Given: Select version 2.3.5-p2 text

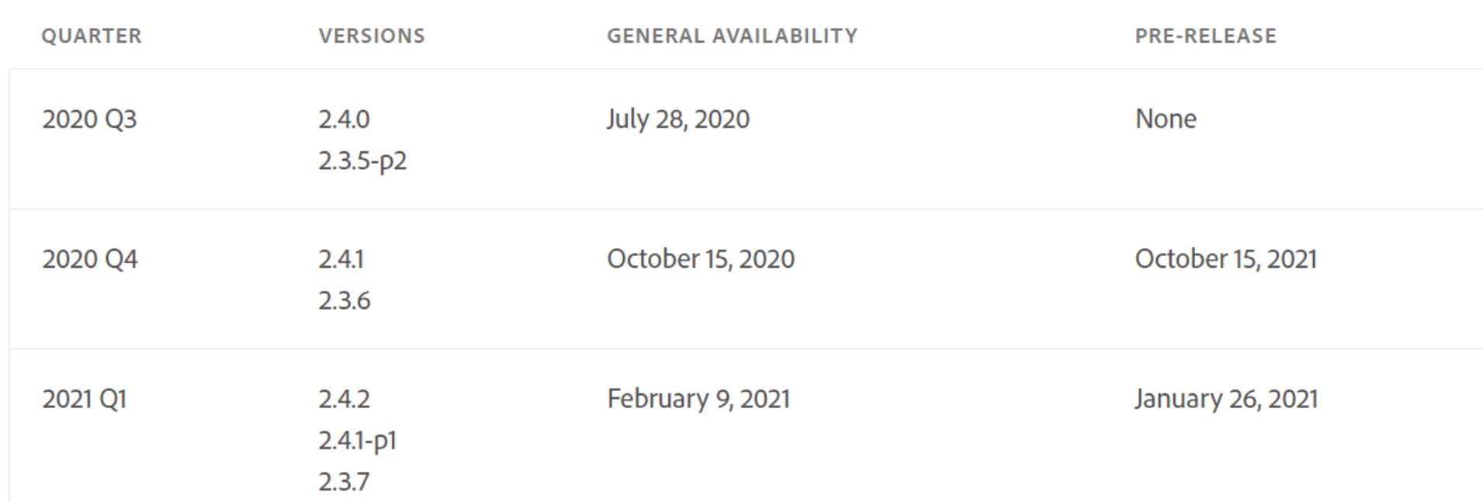Looking at the screenshot, I should (x=362, y=161).
